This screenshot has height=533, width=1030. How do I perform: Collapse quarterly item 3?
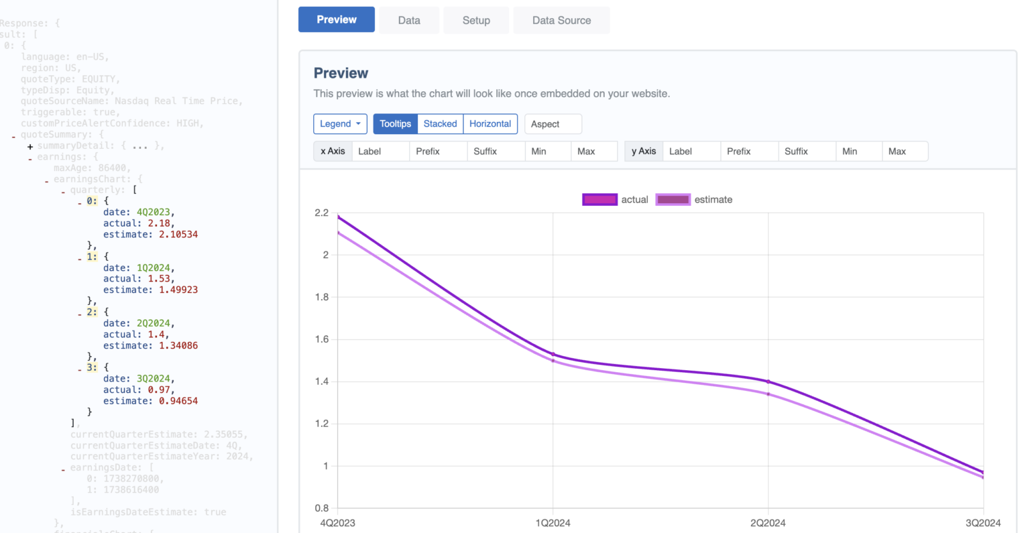[80, 369]
